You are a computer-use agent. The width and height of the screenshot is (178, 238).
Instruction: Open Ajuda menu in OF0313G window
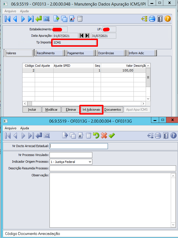[x=24, y=128]
